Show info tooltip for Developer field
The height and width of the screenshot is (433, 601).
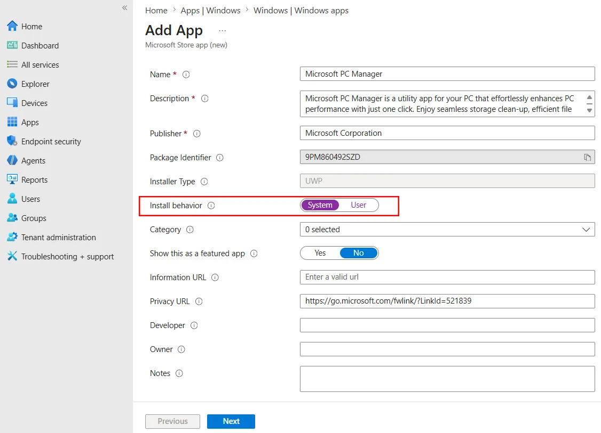194,325
